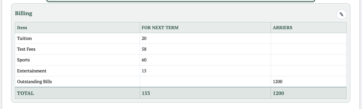Click the Sports amount 60

tap(144, 60)
